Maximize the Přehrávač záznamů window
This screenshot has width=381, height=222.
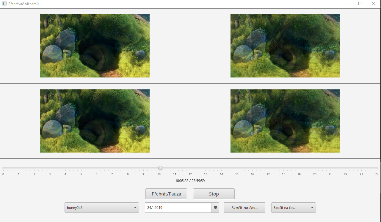pyautogui.click(x=360, y=4)
